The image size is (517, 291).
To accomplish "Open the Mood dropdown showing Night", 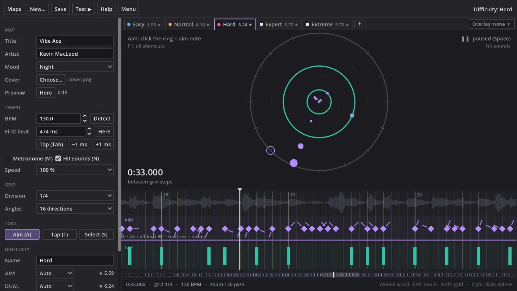I will coord(75,67).
